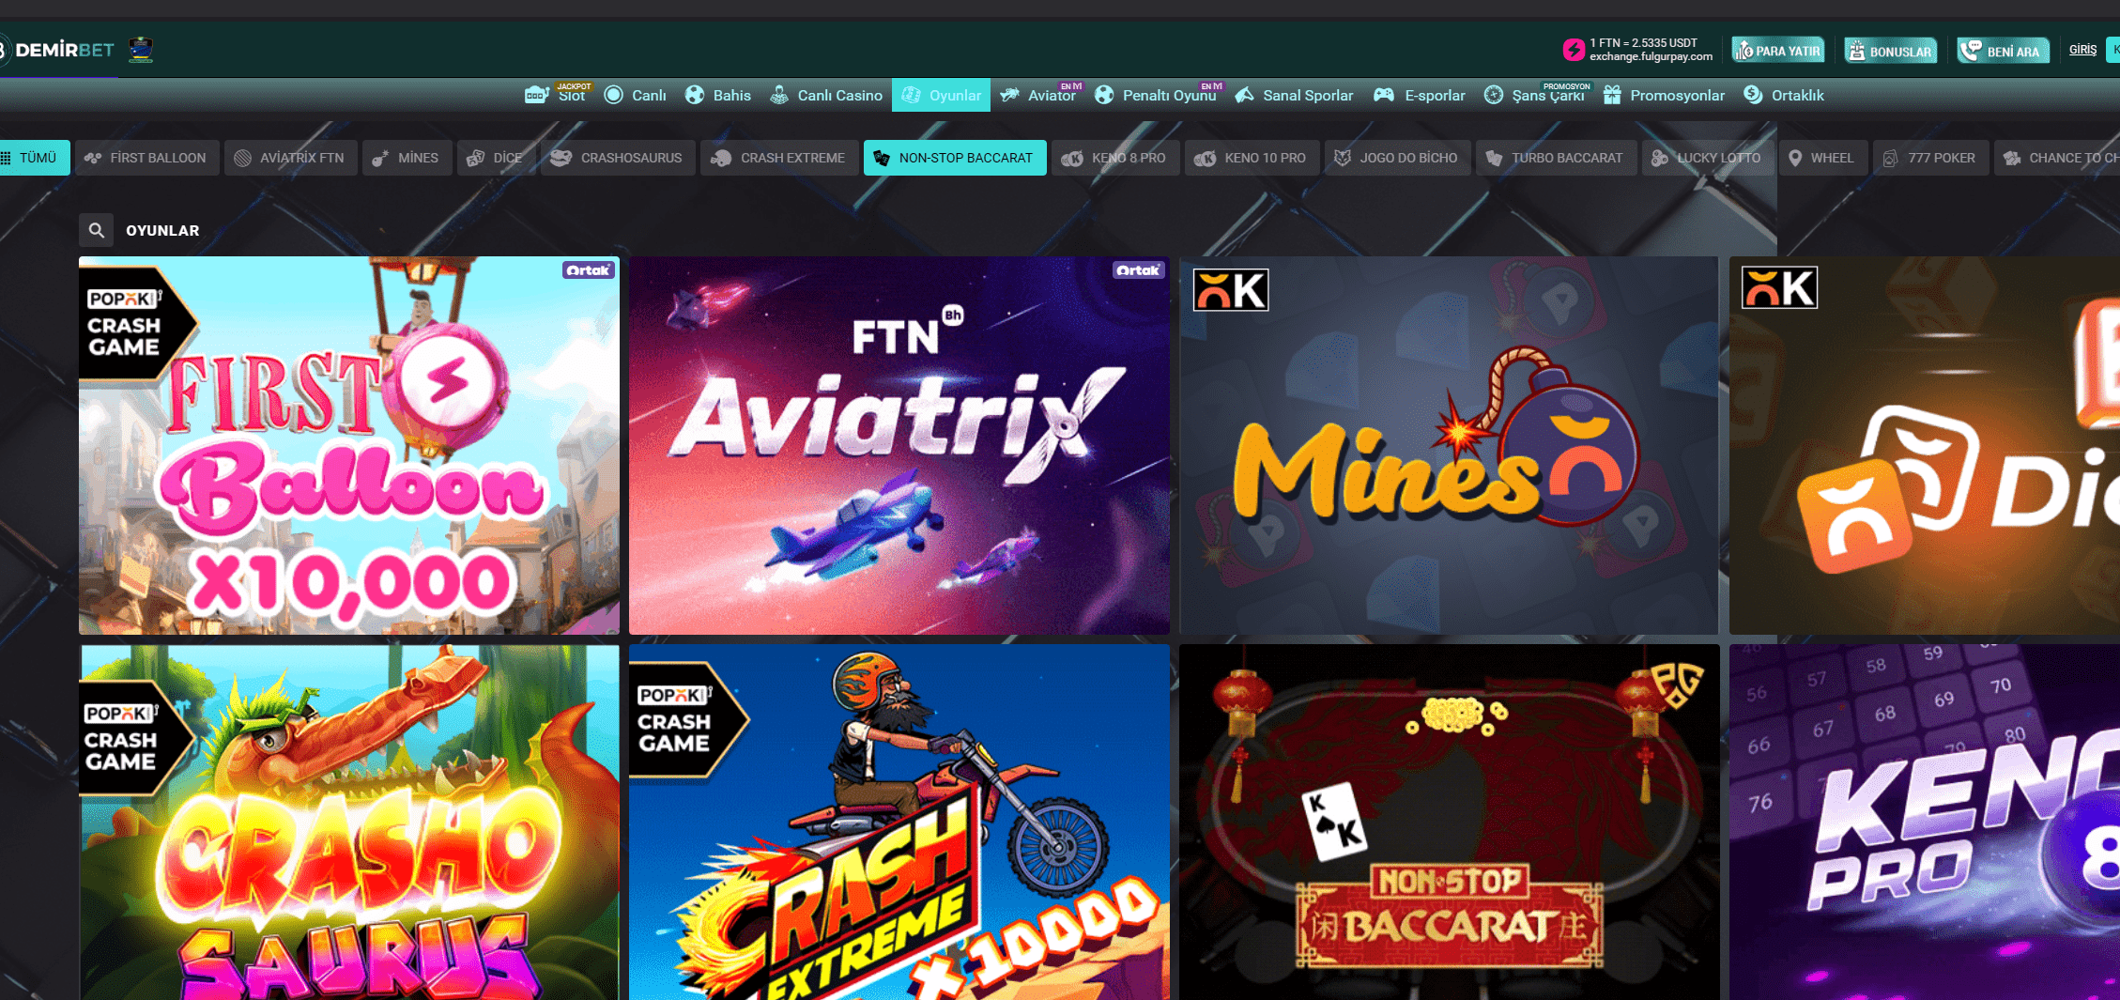The image size is (2120, 1000).
Task: Filter by JOGO DO BICHO category
Action: pyautogui.click(x=1398, y=158)
